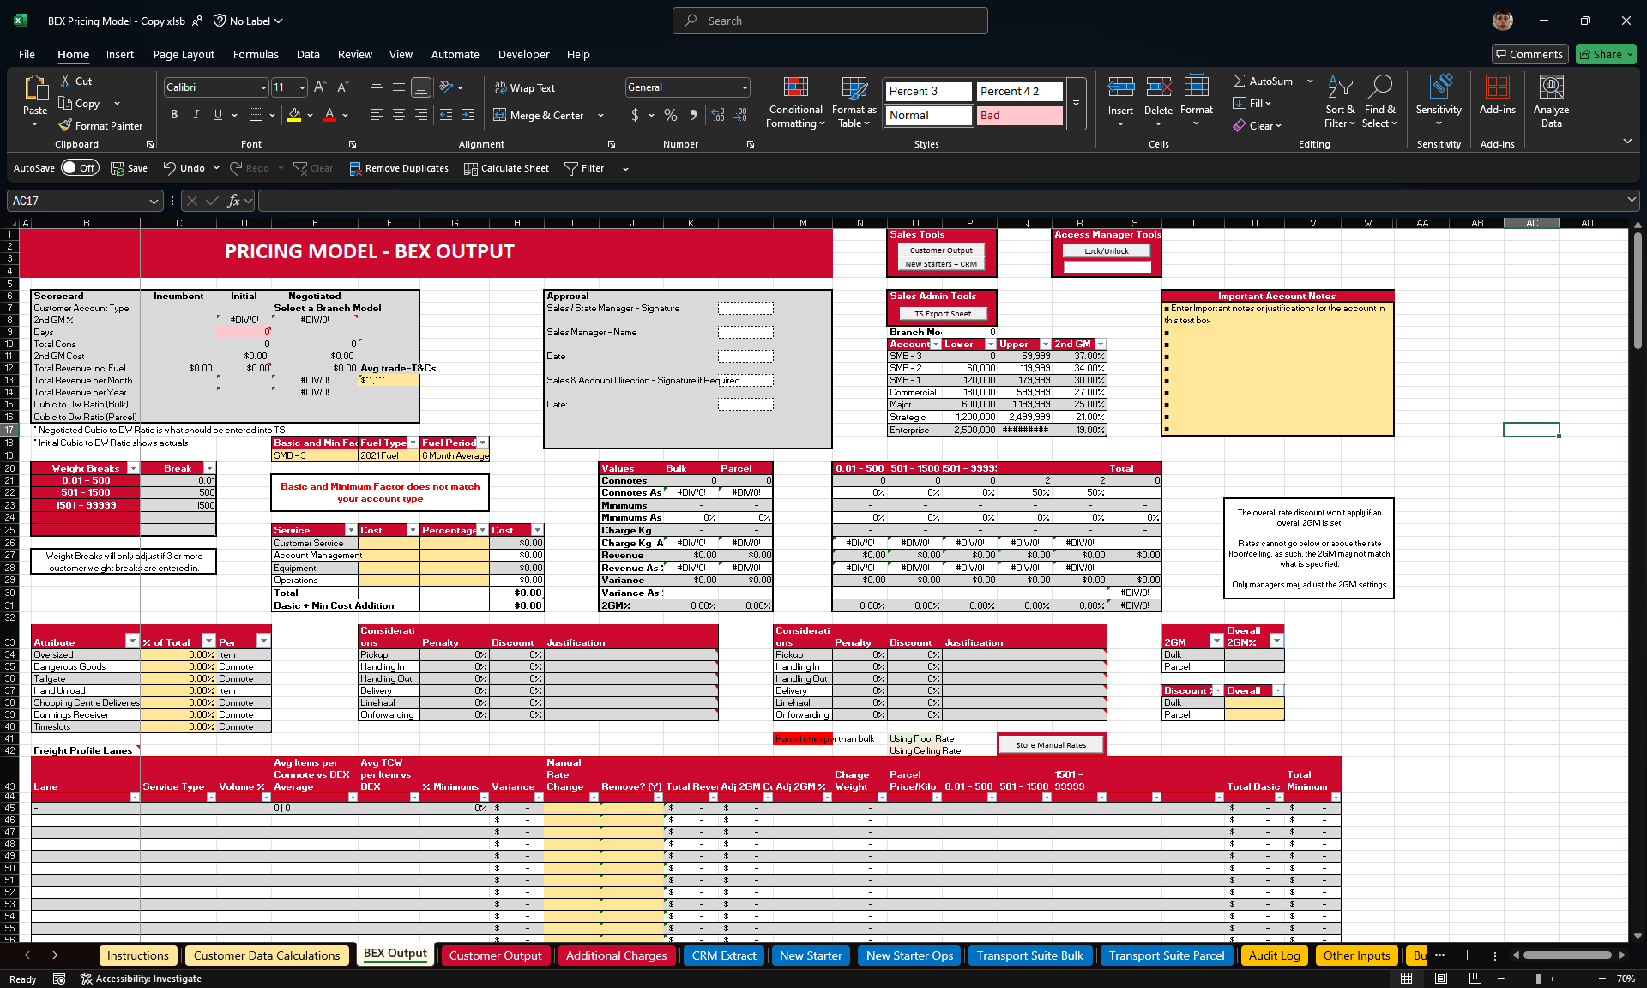
Task: Open the Attribute column filter dropdown
Action: [x=131, y=641]
